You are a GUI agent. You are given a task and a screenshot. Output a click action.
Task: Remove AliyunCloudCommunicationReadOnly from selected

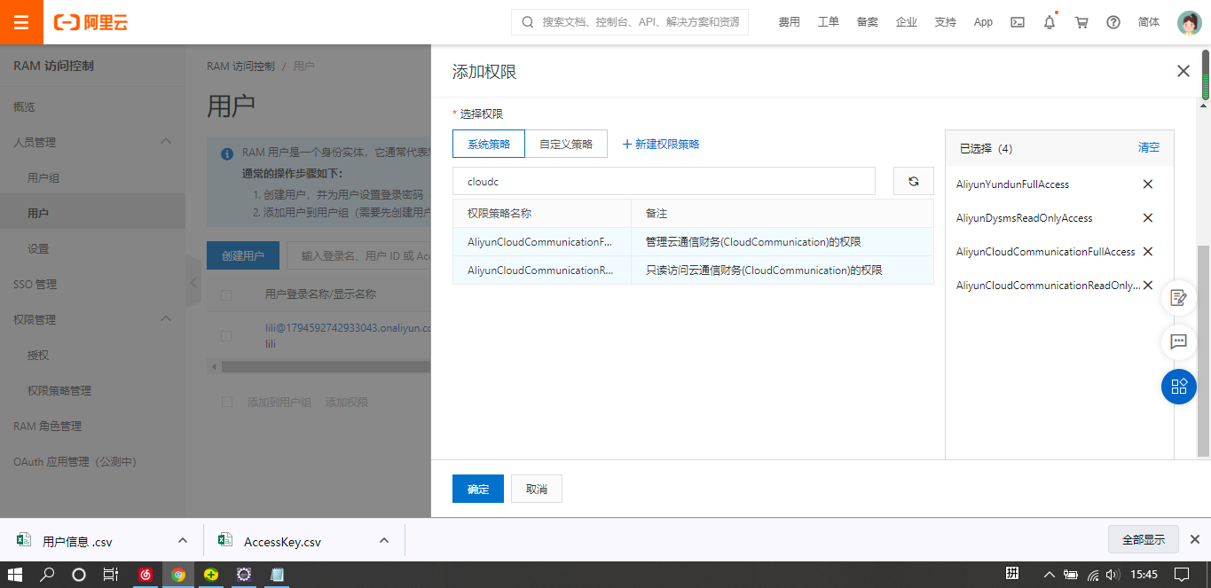1147,286
